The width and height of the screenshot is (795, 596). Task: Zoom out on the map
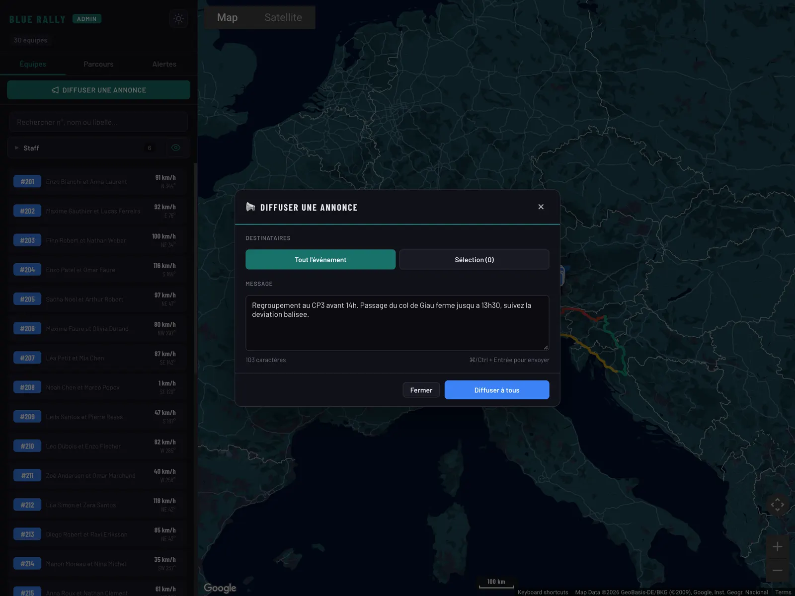click(778, 570)
